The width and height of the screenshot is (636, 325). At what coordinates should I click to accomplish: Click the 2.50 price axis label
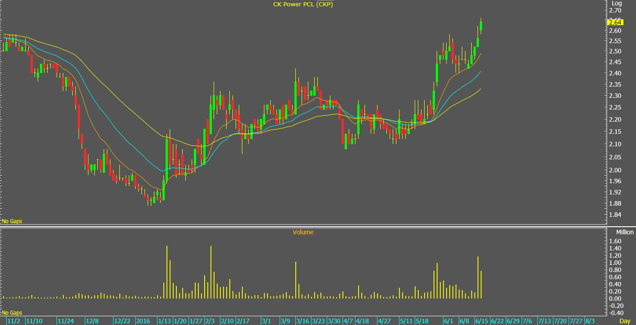click(x=615, y=51)
